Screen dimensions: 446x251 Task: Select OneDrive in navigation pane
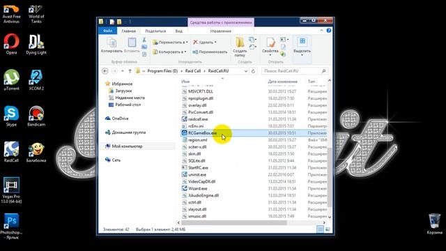pyautogui.click(x=120, y=119)
